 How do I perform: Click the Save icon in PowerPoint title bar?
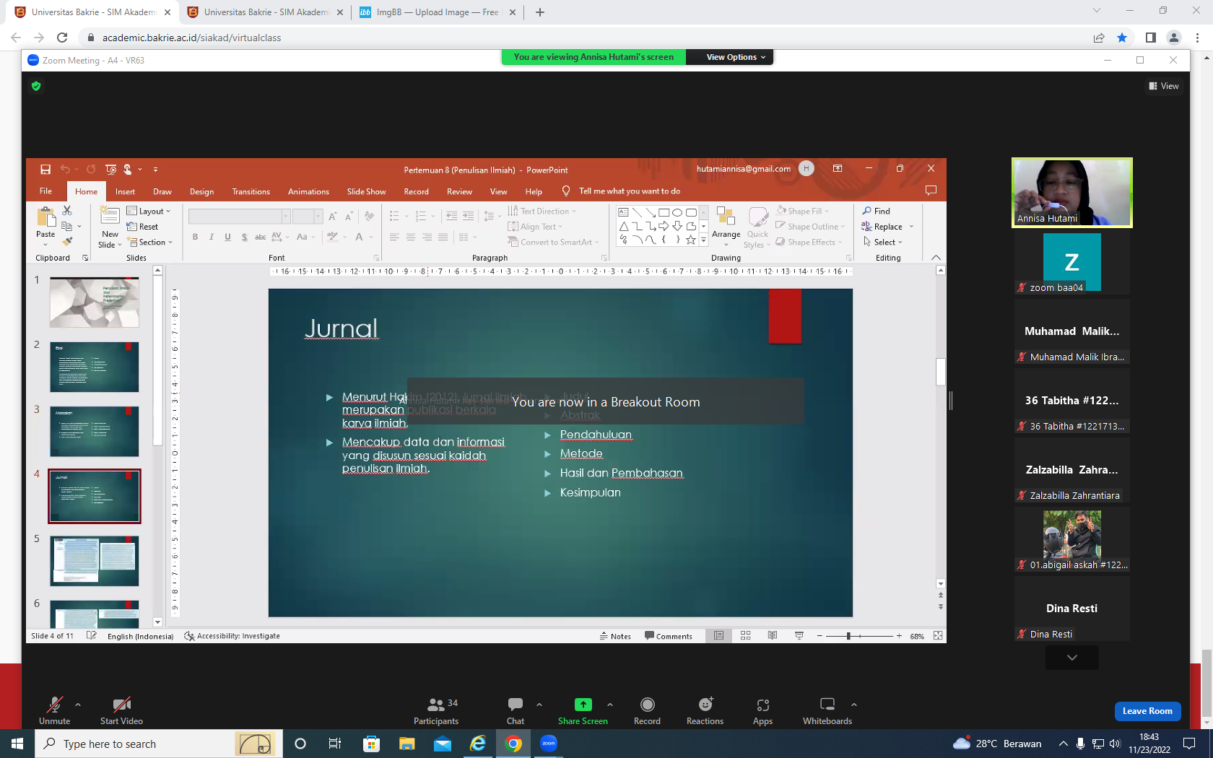45,170
